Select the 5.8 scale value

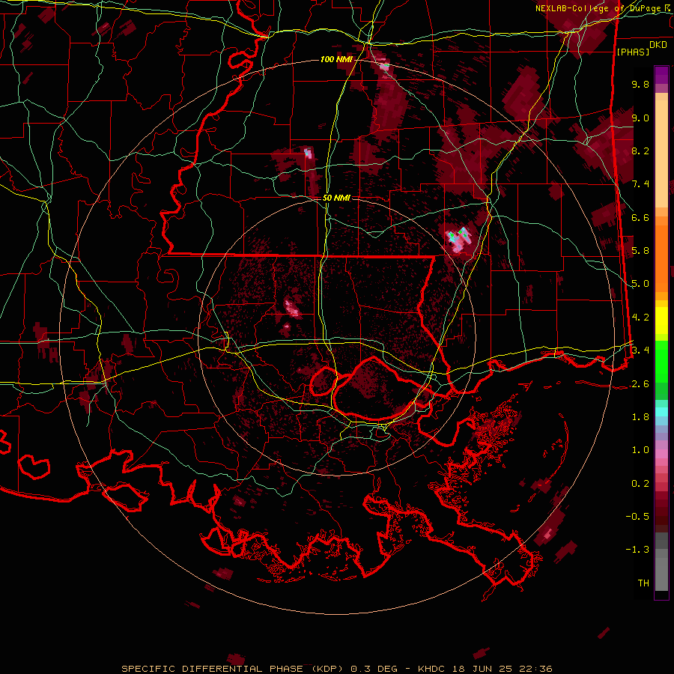point(640,251)
